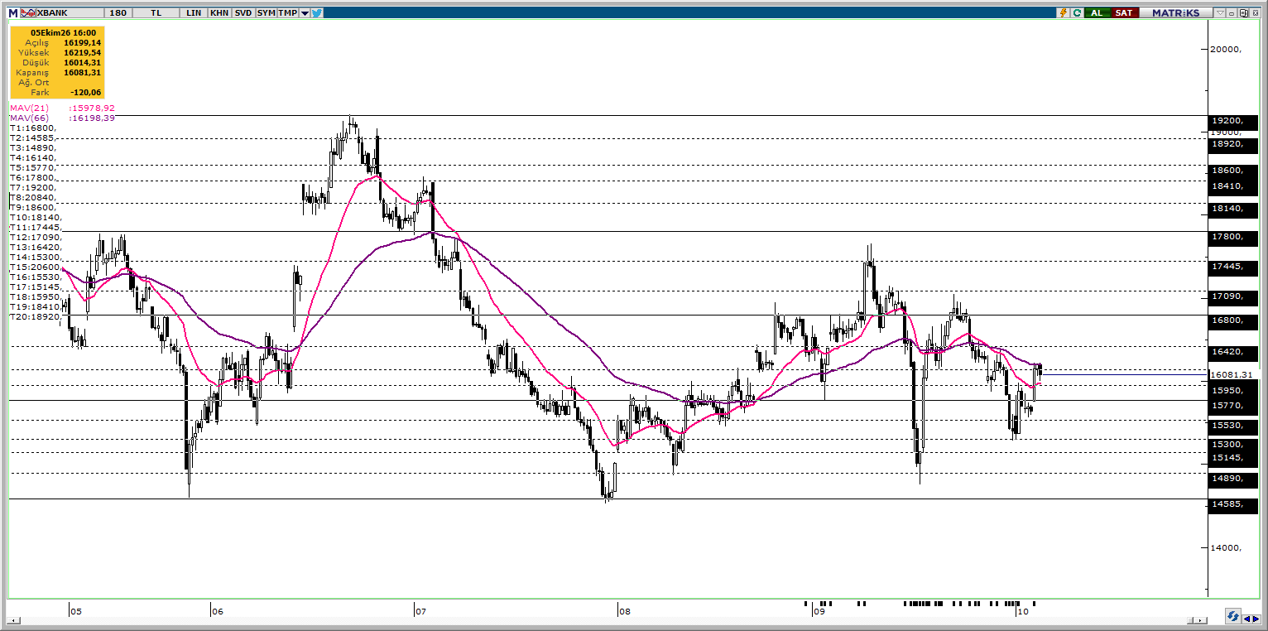Click trend line label T20:18920
This screenshot has width=1268, height=631.
pos(36,316)
